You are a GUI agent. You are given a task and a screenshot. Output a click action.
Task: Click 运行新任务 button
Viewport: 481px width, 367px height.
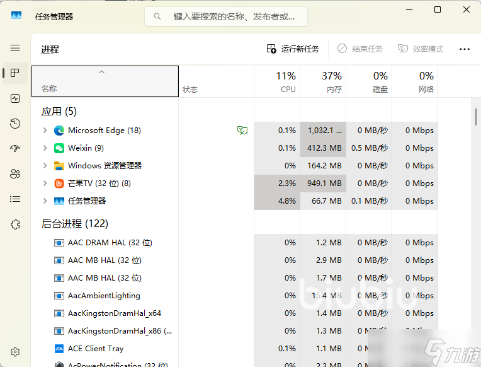click(293, 49)
